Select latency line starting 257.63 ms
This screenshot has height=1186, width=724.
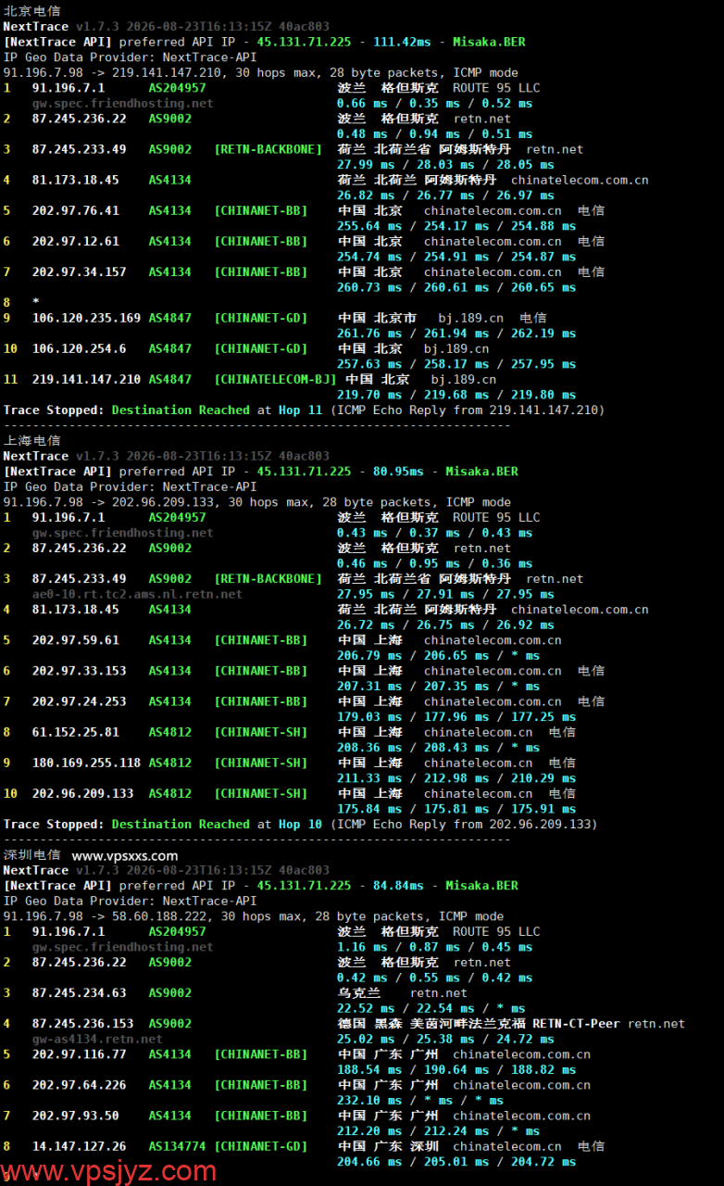click(457, 364)
